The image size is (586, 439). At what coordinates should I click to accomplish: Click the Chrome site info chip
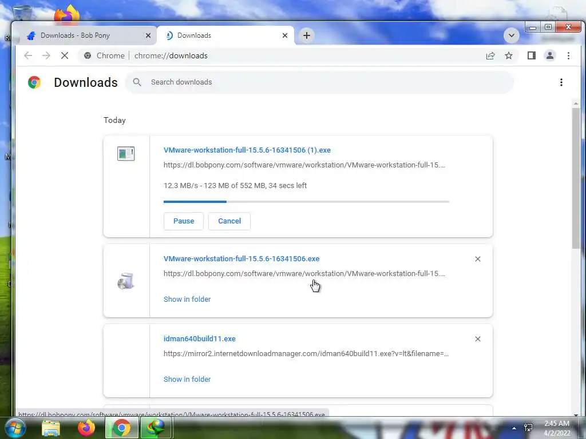point(104,55)
